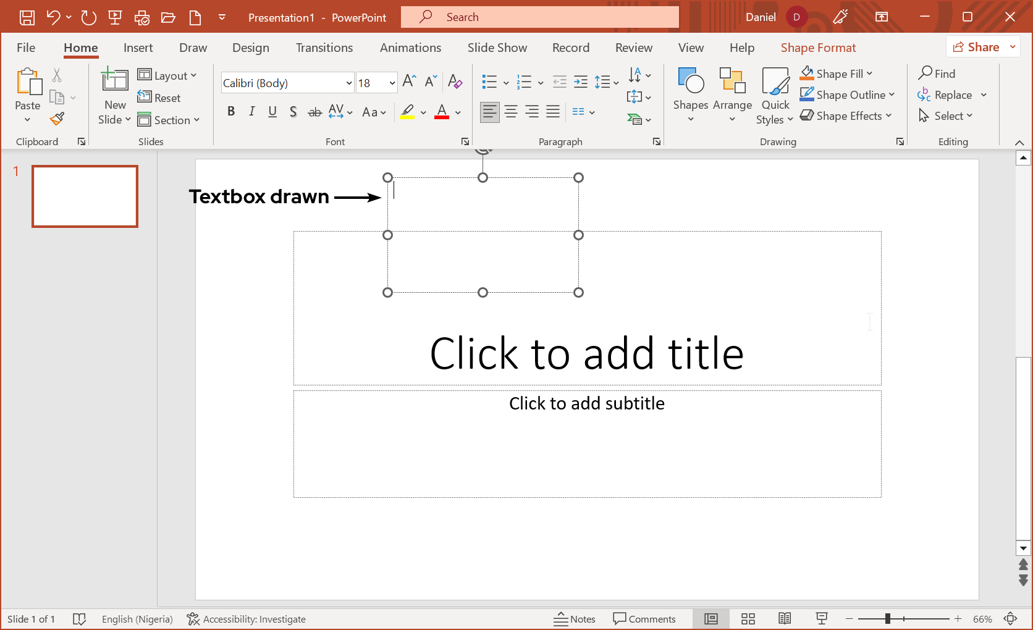Enable Underline formatting
The height and width of the screenshot is (630, 1033).
[272, 112]
